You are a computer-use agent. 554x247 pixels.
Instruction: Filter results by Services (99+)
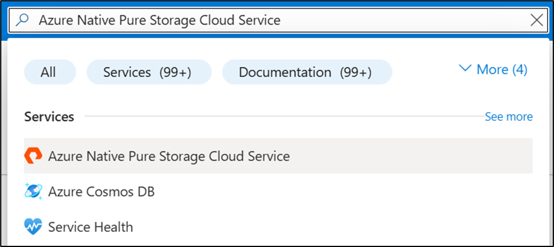tap(147, 72)
